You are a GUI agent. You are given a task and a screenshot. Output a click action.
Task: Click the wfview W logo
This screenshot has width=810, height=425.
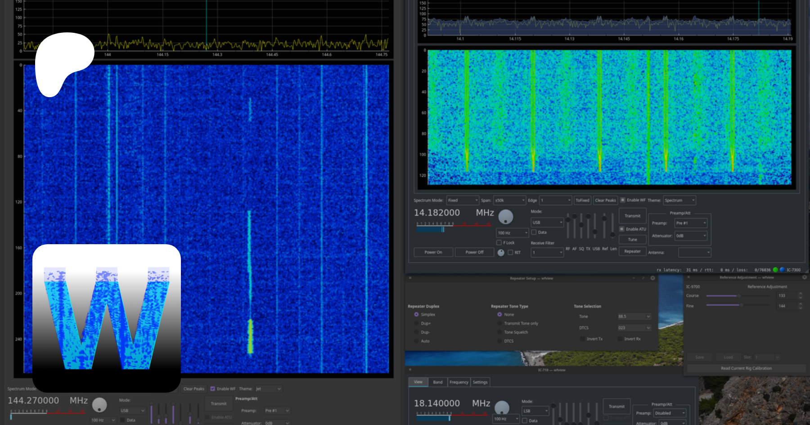tap(107, 318)
